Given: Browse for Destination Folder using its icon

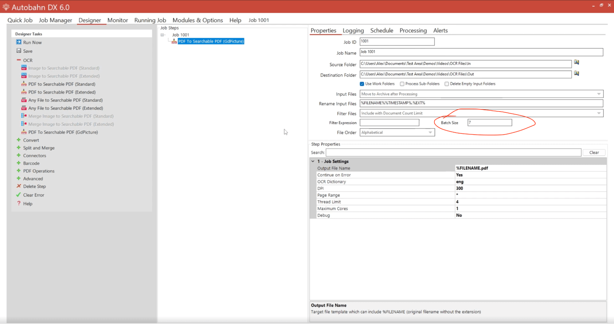Looking at the screenshot, I should (576, 73).
